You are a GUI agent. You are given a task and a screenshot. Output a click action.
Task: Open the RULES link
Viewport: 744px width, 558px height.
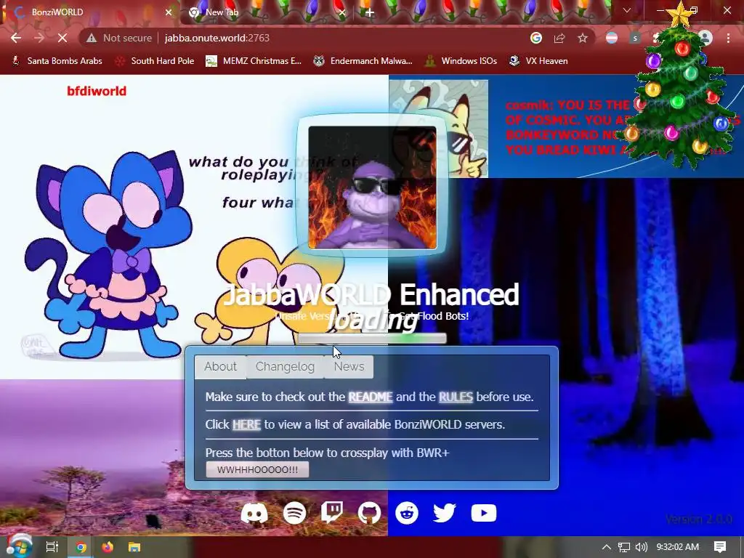456,397
